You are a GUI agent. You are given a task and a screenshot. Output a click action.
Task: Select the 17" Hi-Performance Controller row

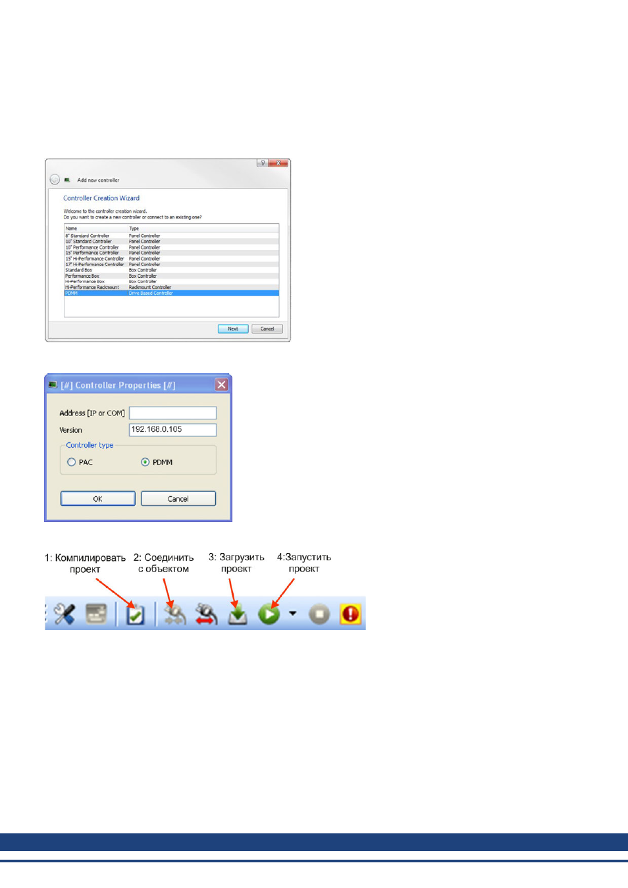pos(171,265)
